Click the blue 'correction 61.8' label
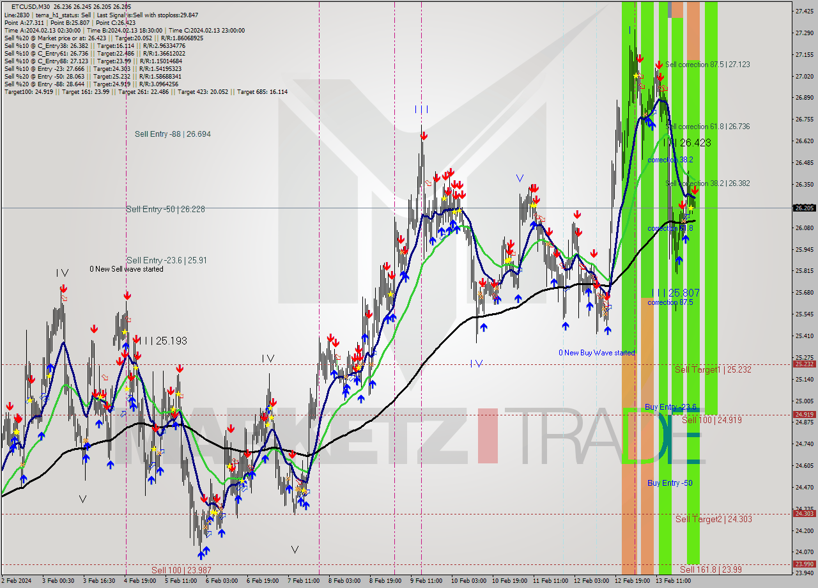The image size is (818, 588). click(x=670, y=228)
